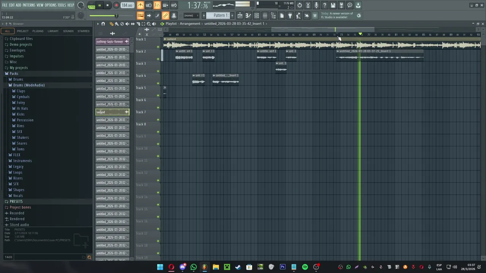
Task: Switch to the PLUGINS browser tab
Action: 38,31
